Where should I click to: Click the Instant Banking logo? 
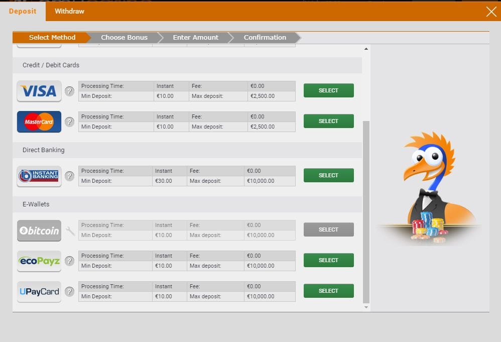coord(39,176)
